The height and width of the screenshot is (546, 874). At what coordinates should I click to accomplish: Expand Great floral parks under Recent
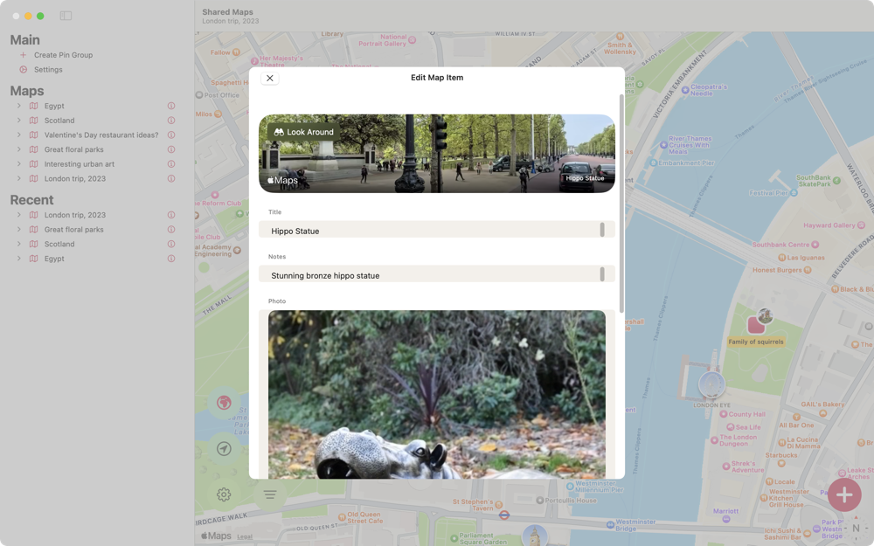[19, 229]
